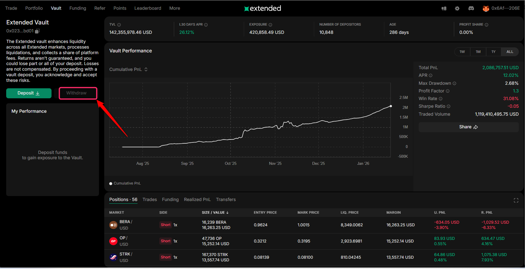Select the 1W time range

point(462,52)
